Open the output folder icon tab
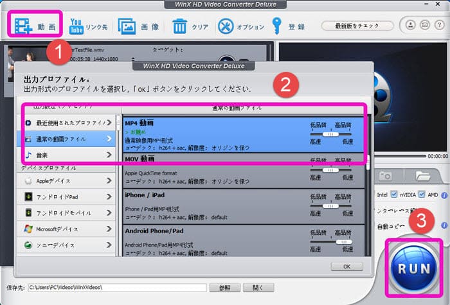The width and height of the screenshot is (450, 305). pos(422,176)
